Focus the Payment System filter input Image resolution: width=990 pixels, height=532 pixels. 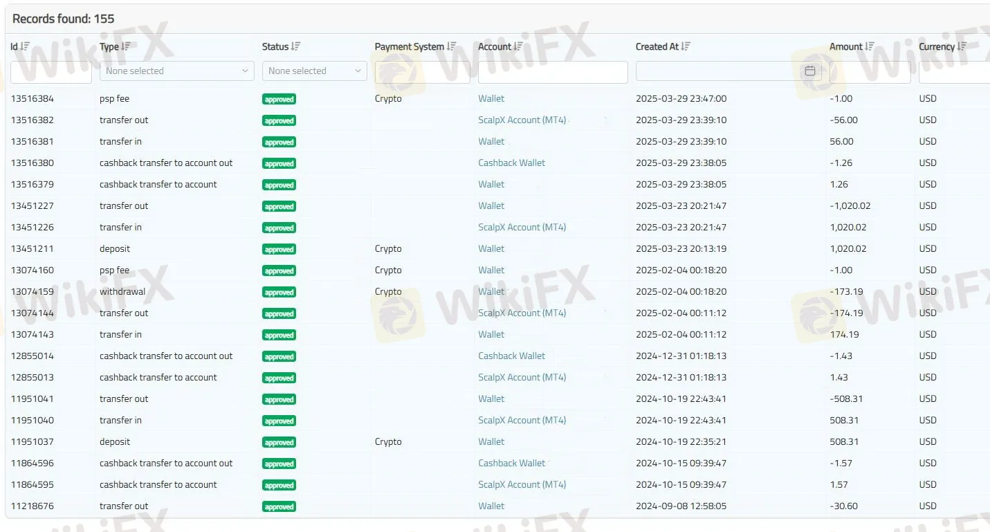point(423,72)
